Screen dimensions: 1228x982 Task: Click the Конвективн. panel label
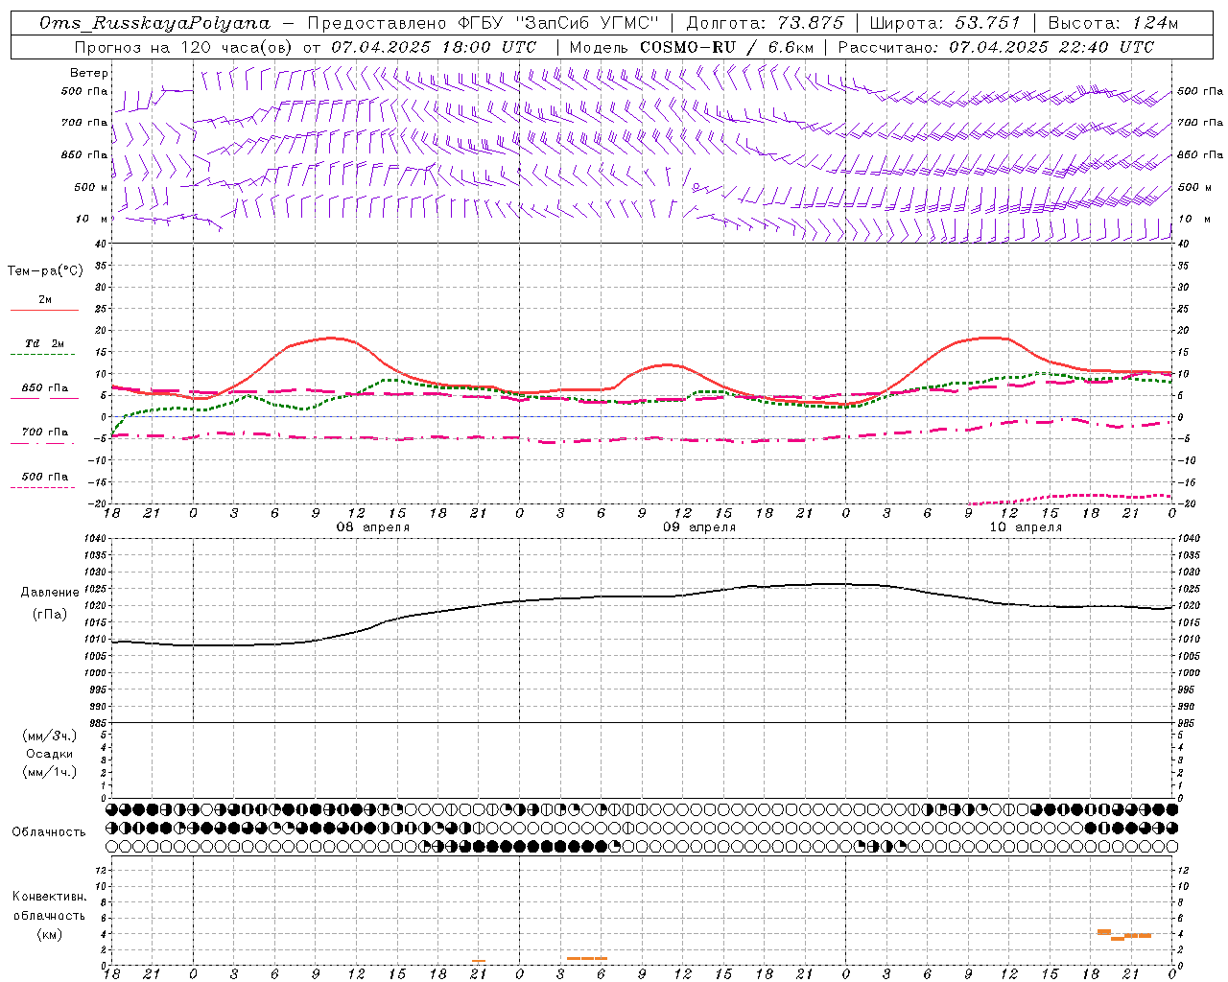click(49, 897)
